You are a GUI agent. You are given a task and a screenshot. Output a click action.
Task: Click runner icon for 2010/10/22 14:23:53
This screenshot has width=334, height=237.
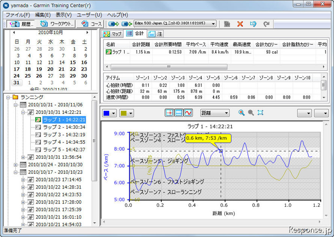tap(31, 195)
